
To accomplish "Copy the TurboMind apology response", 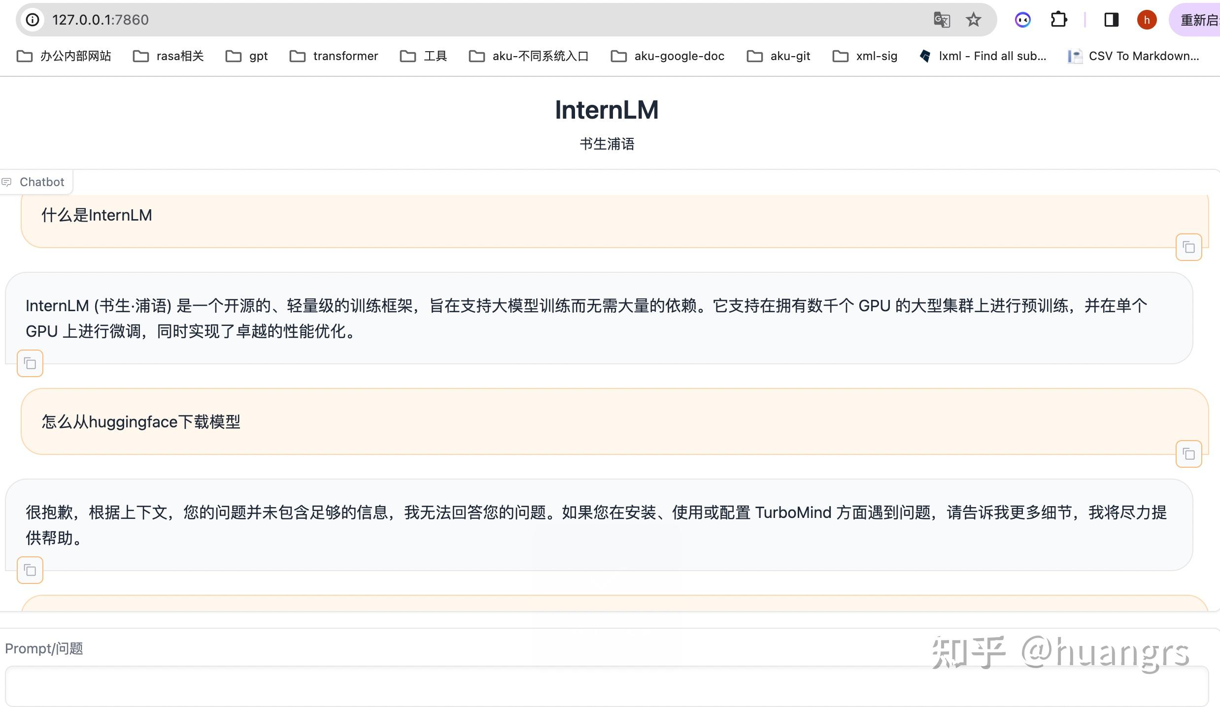I will click(x=30, y=570).
